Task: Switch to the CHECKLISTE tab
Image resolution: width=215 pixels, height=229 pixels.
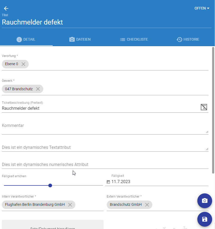Action: pyautogui.click(x=134, y=40)
